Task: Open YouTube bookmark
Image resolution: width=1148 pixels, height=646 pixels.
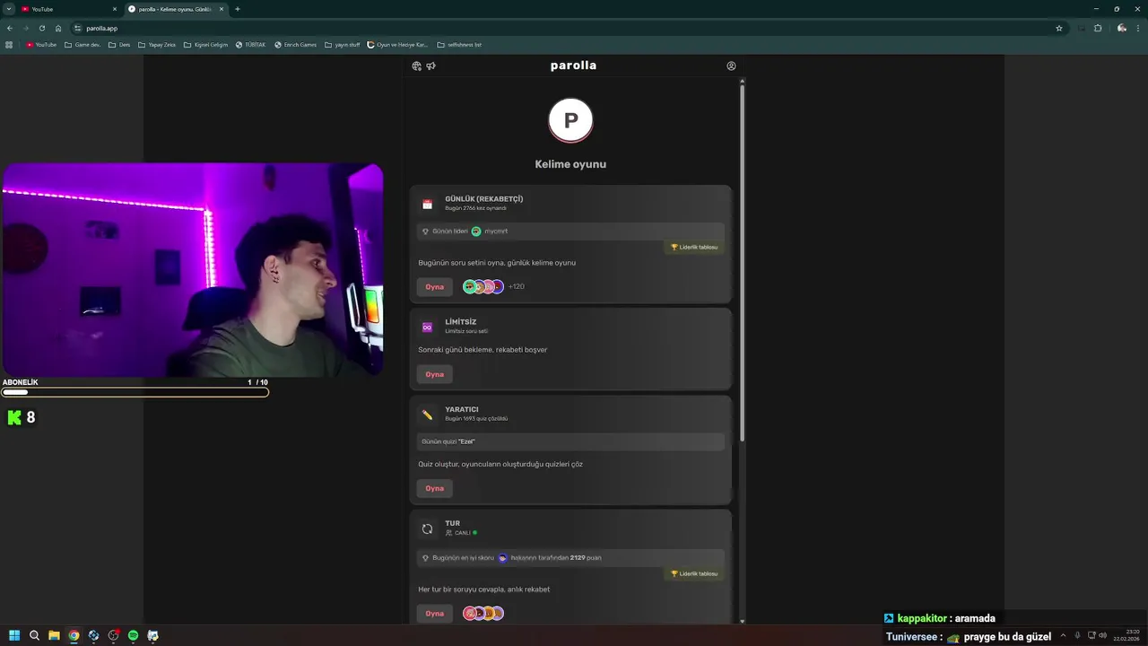Action: click(x=41, y=45)
